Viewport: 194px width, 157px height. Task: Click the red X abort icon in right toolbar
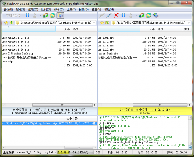tap(116, 15)
